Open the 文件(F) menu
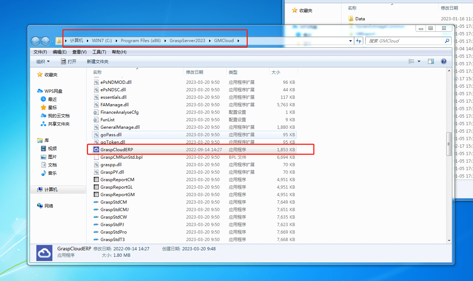This screenshot has width=473, height=281. [x=40, y=52]
